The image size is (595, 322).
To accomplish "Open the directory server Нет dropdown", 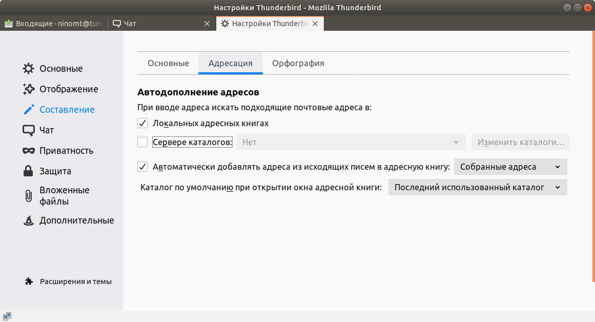I will (350, 142).
